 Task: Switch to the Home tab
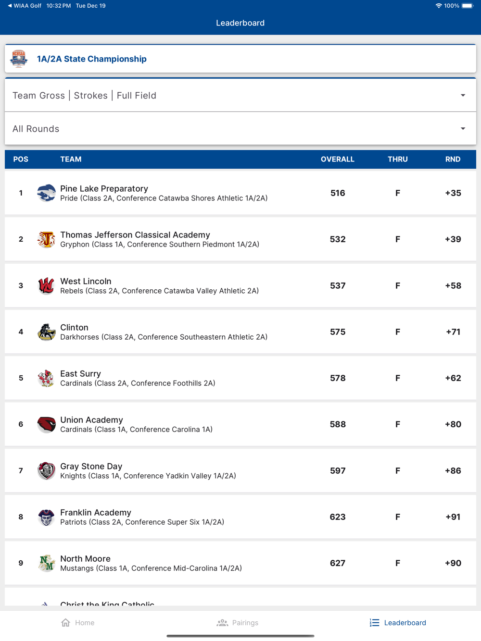click(x=78, y=623)
